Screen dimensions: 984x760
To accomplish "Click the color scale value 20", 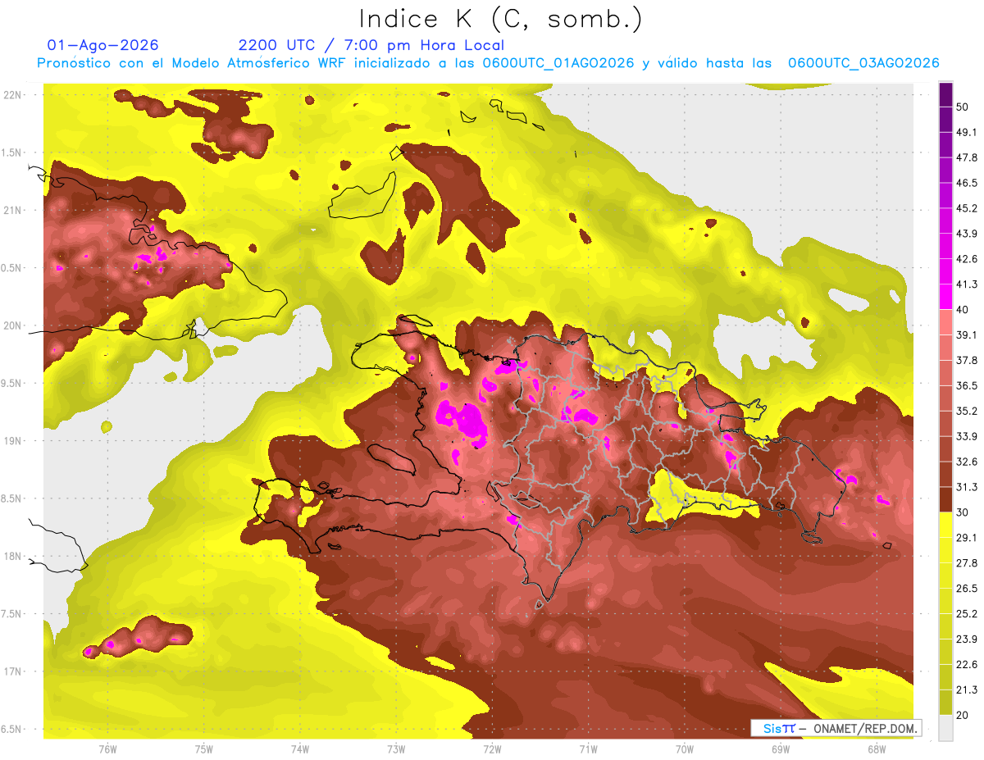I will (964, 716).
